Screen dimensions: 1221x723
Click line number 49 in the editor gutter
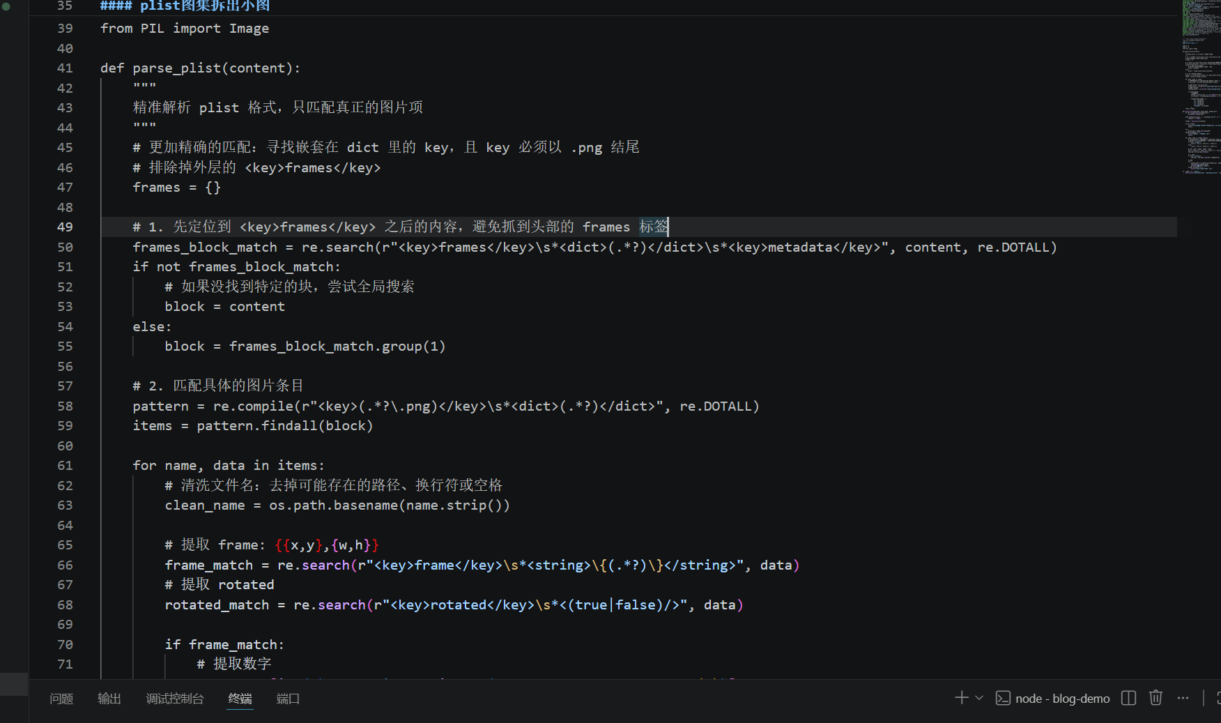click(x=65, y=227)
